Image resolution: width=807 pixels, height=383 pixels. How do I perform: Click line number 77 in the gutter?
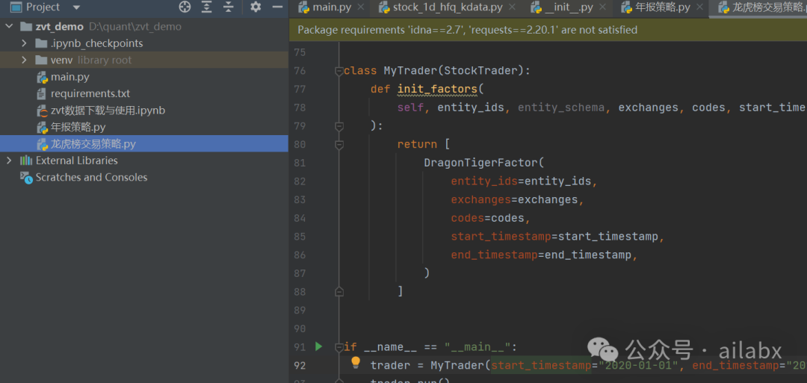pos(300,89)
